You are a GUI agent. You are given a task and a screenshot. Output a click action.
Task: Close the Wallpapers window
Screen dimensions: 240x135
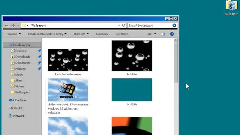pos(175,18)
